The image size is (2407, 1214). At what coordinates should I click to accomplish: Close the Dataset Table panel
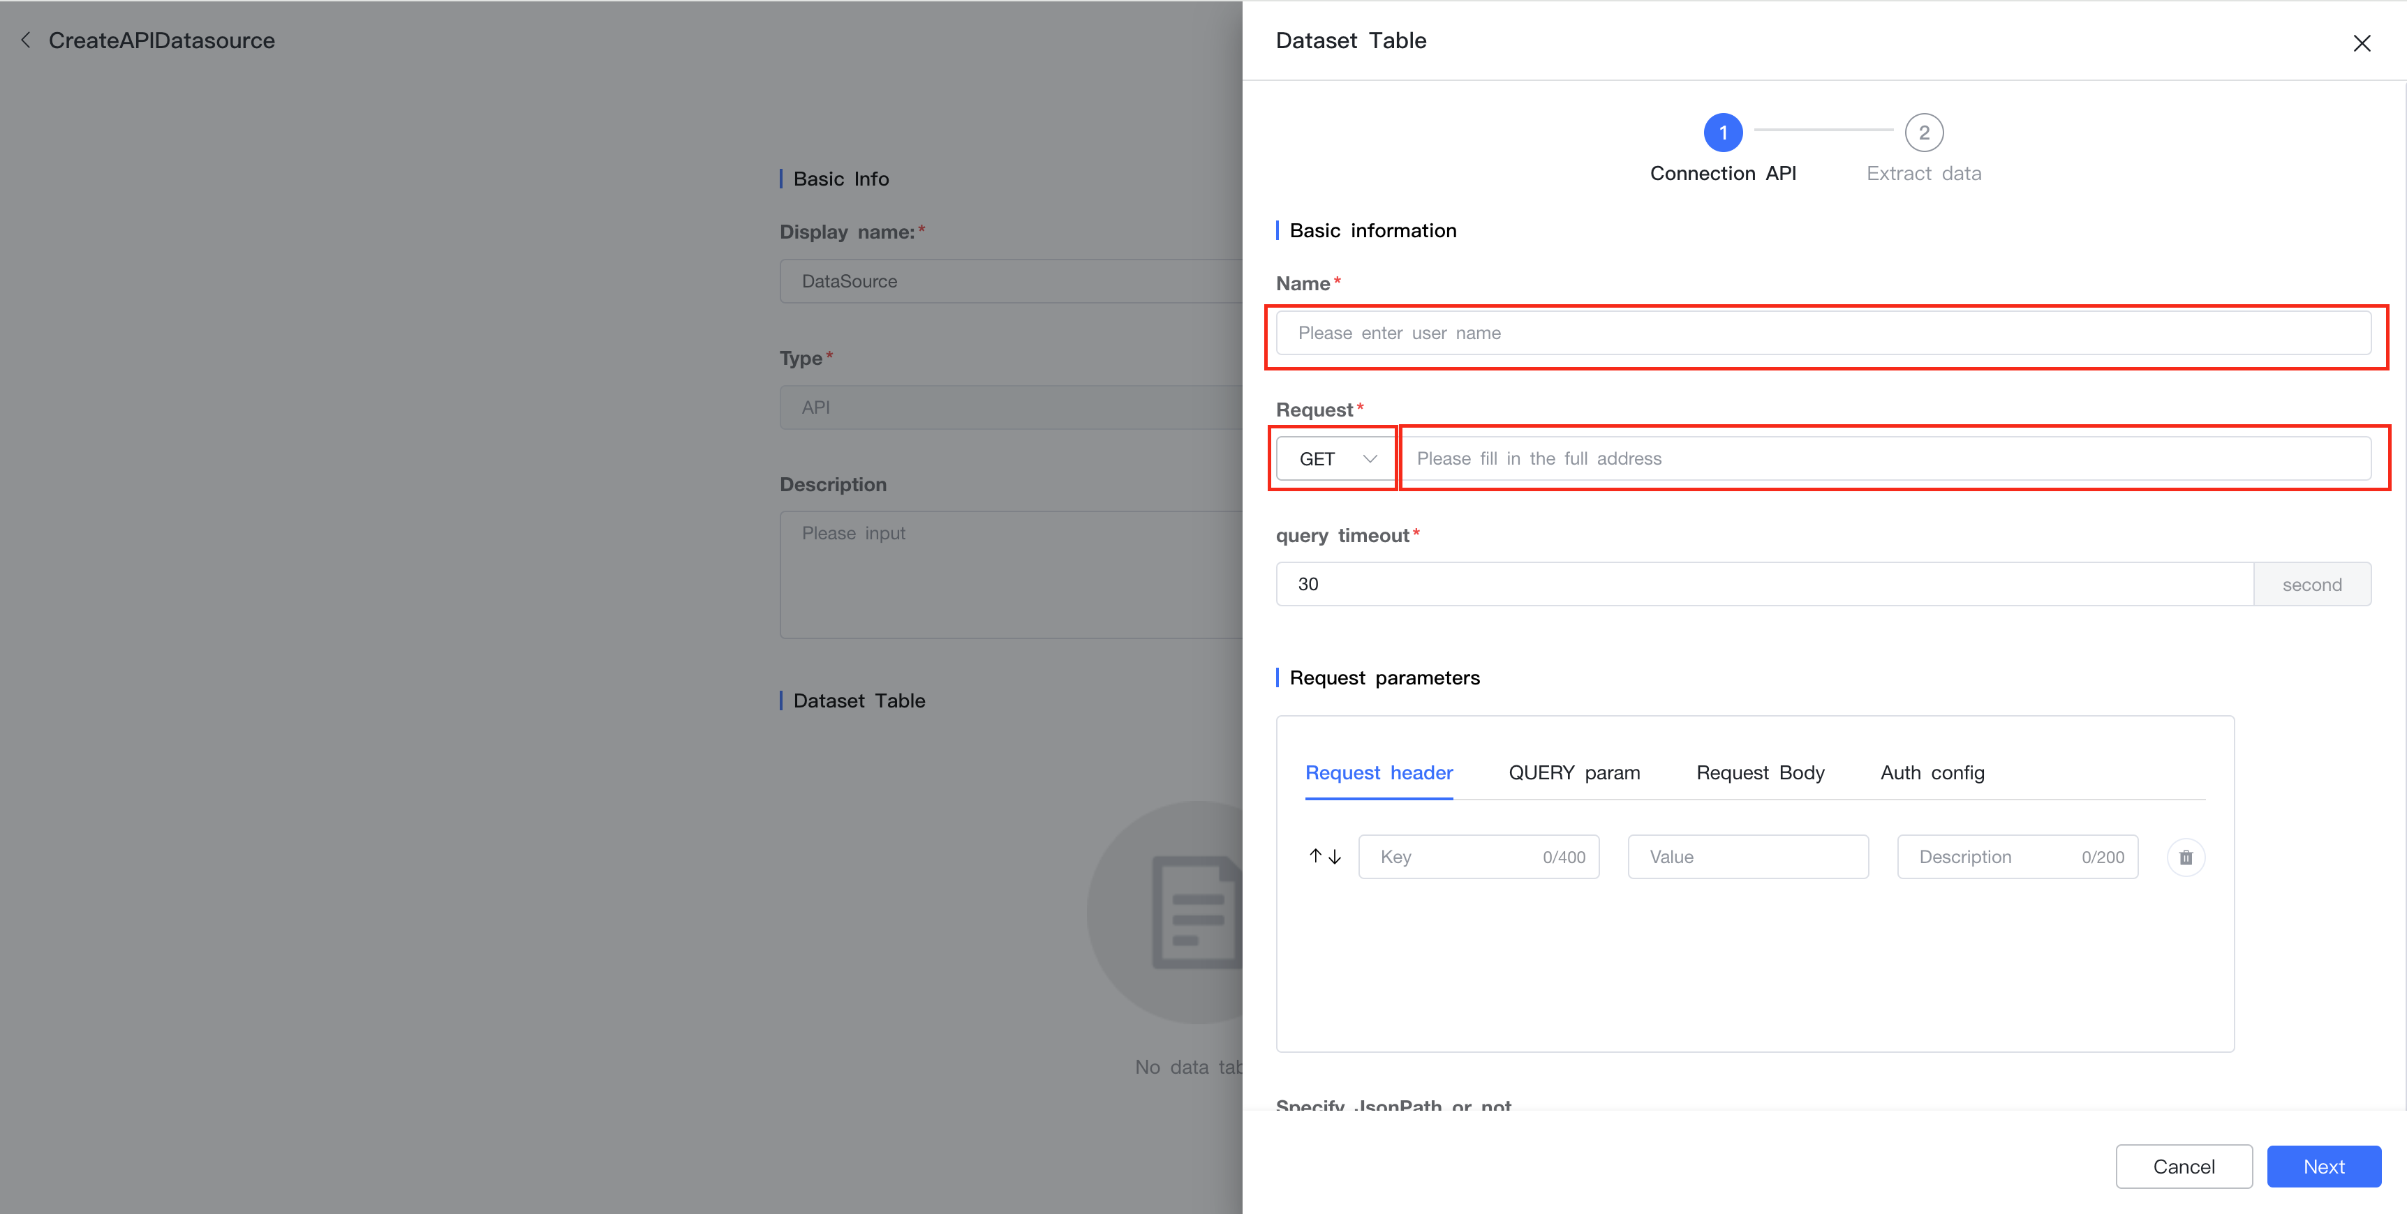[x=2361, y=43]
